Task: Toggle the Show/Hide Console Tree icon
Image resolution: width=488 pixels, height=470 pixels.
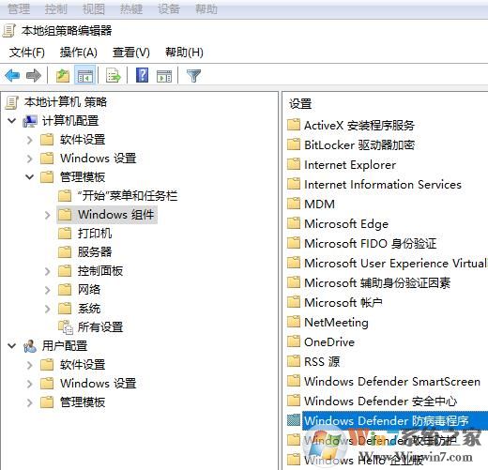Action: pyautogui.click(x=85, y=75)
